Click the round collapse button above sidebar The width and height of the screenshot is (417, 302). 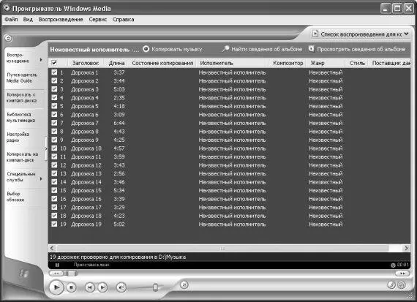tap(9, 38)
